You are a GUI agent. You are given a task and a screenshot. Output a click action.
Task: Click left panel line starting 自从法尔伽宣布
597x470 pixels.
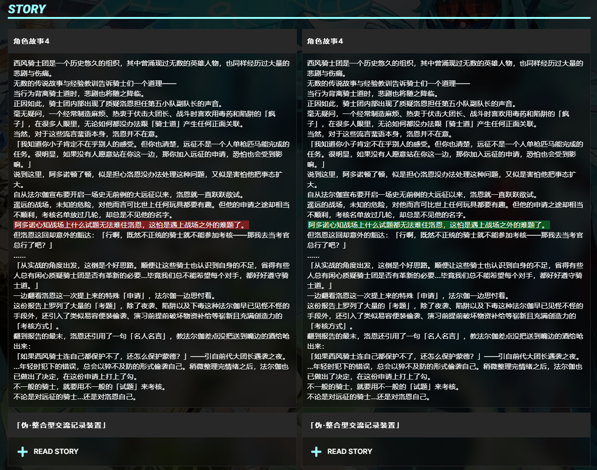[129, 195]
